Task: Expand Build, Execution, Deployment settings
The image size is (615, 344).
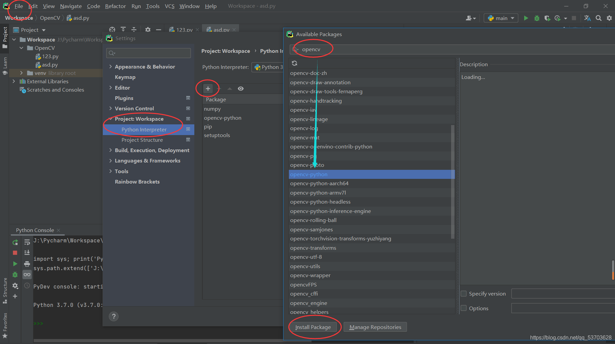Action: pos(111,150)
